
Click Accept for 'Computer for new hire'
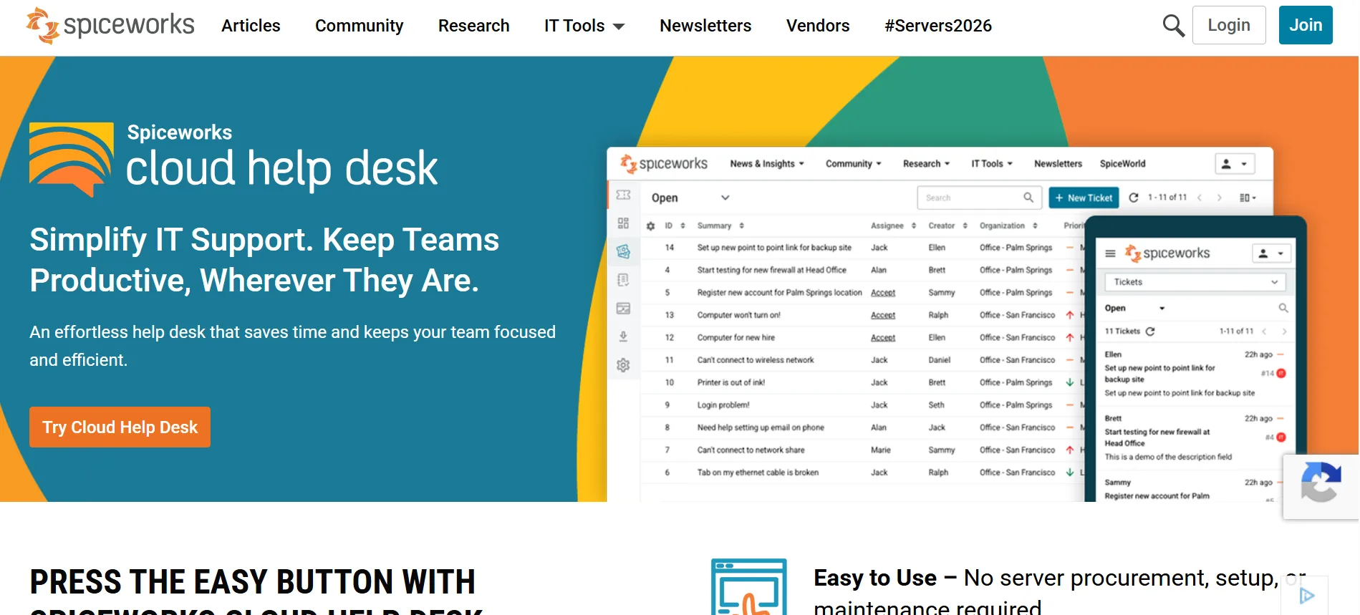pyautogui.click(x=883, y=338)
